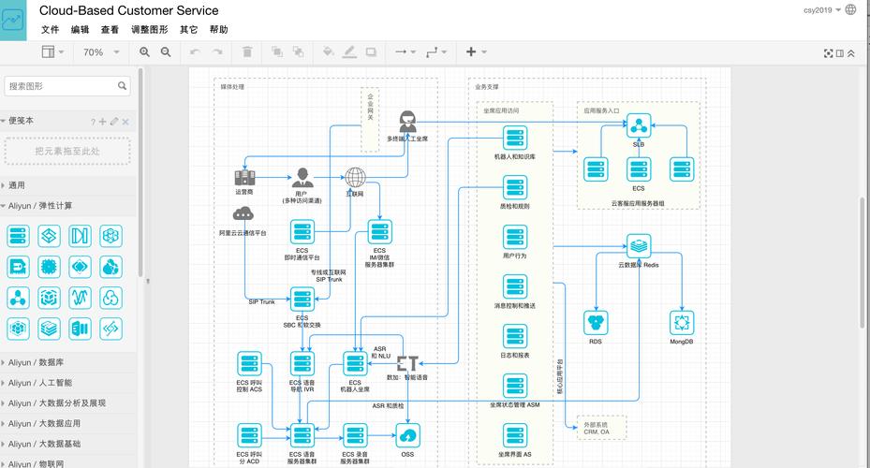Select the 坐席界面 AS server icon
The height and width of the screenshot is (468, 870).
pyautogui.click(x=515, y=436)
